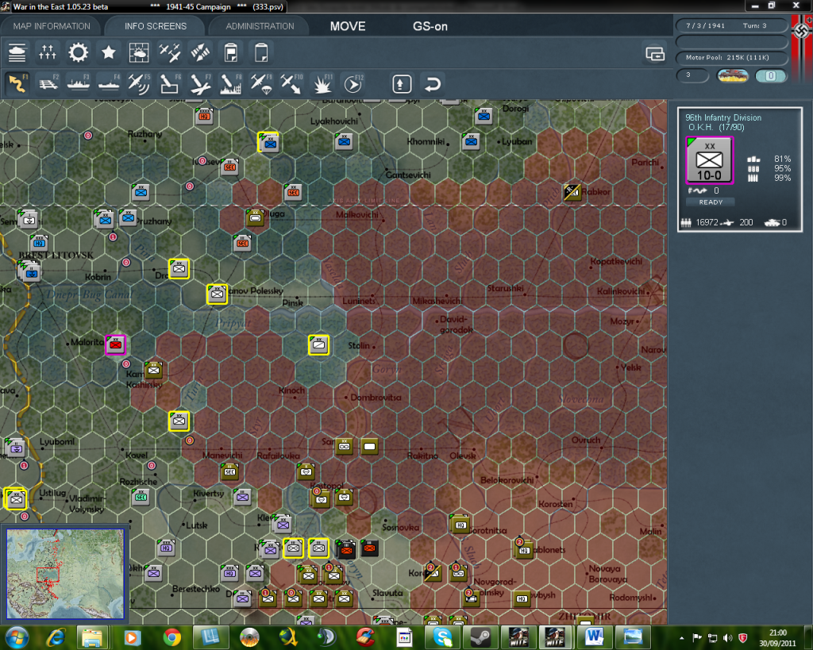Select the magenta-highlighted red unit near Malorita
Viewport: 813px width, 650px height.
click(x=116, y=344)
